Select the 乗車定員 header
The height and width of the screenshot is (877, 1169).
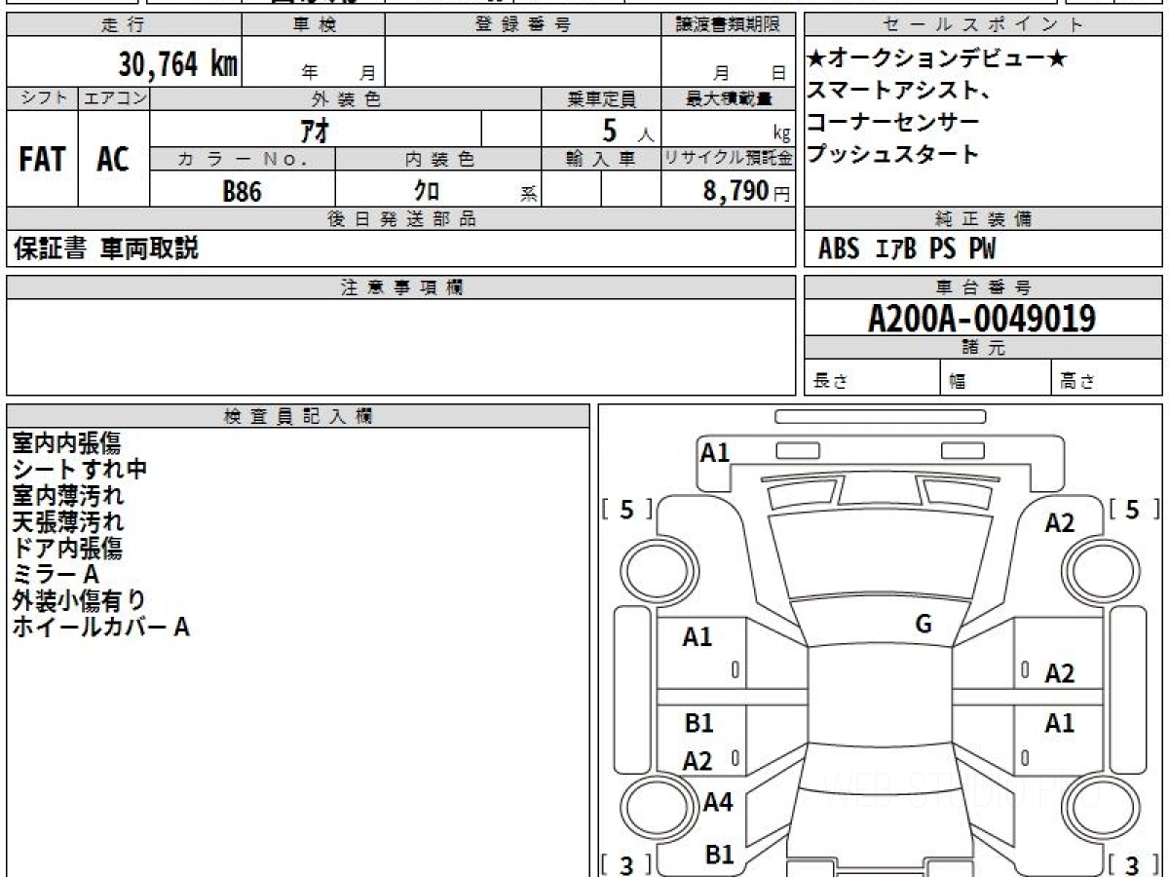click(601, 98)
